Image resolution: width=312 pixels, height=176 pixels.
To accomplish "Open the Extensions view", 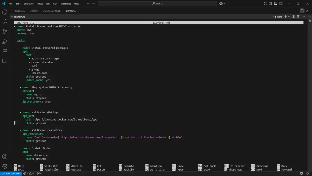I will click(5, 51).
